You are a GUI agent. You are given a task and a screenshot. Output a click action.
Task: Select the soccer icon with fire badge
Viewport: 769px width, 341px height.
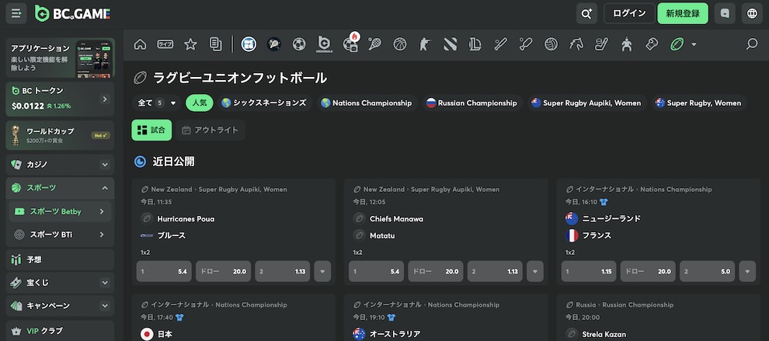(350, 44)
